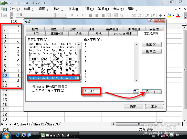The width and height of the screenshot is (187, 139).
Task: Align text left
Action: click(91, 15)
